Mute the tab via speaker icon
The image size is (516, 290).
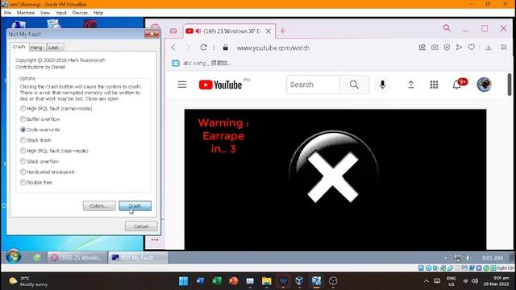coord(198,31)
